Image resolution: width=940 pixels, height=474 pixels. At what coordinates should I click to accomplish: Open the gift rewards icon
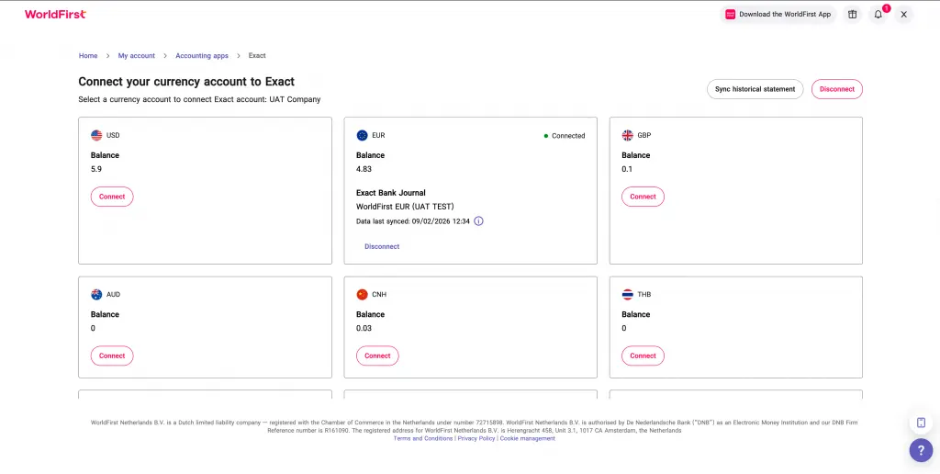pyautogui.click(x=852, y=15)
